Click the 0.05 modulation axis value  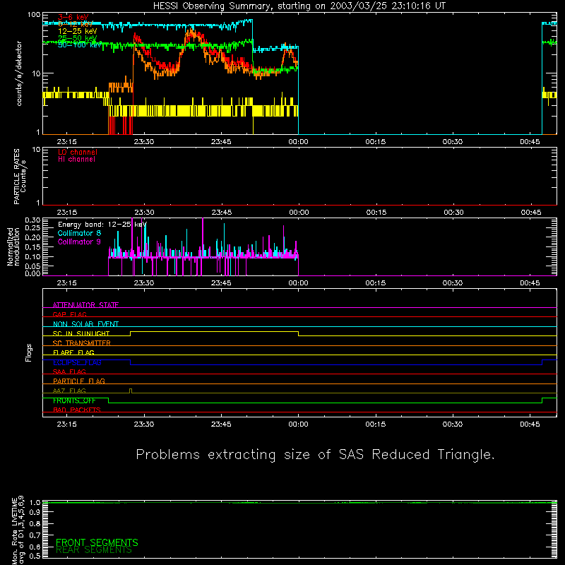pyautogui.click(x=32, y=266)
